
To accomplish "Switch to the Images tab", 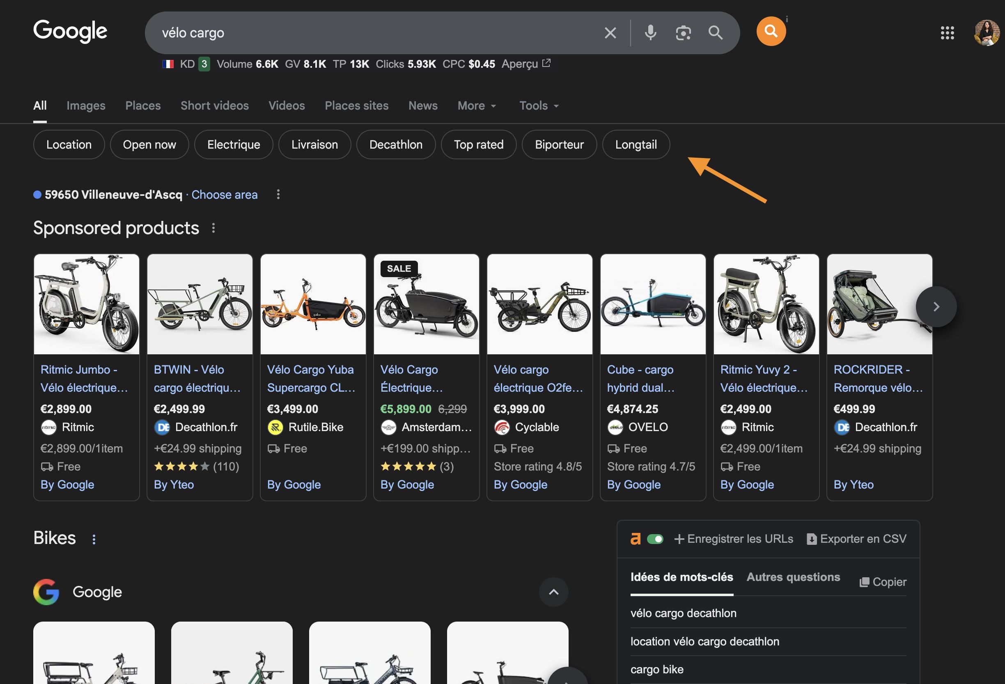I will pyautogui.click(x=86, y=106).
